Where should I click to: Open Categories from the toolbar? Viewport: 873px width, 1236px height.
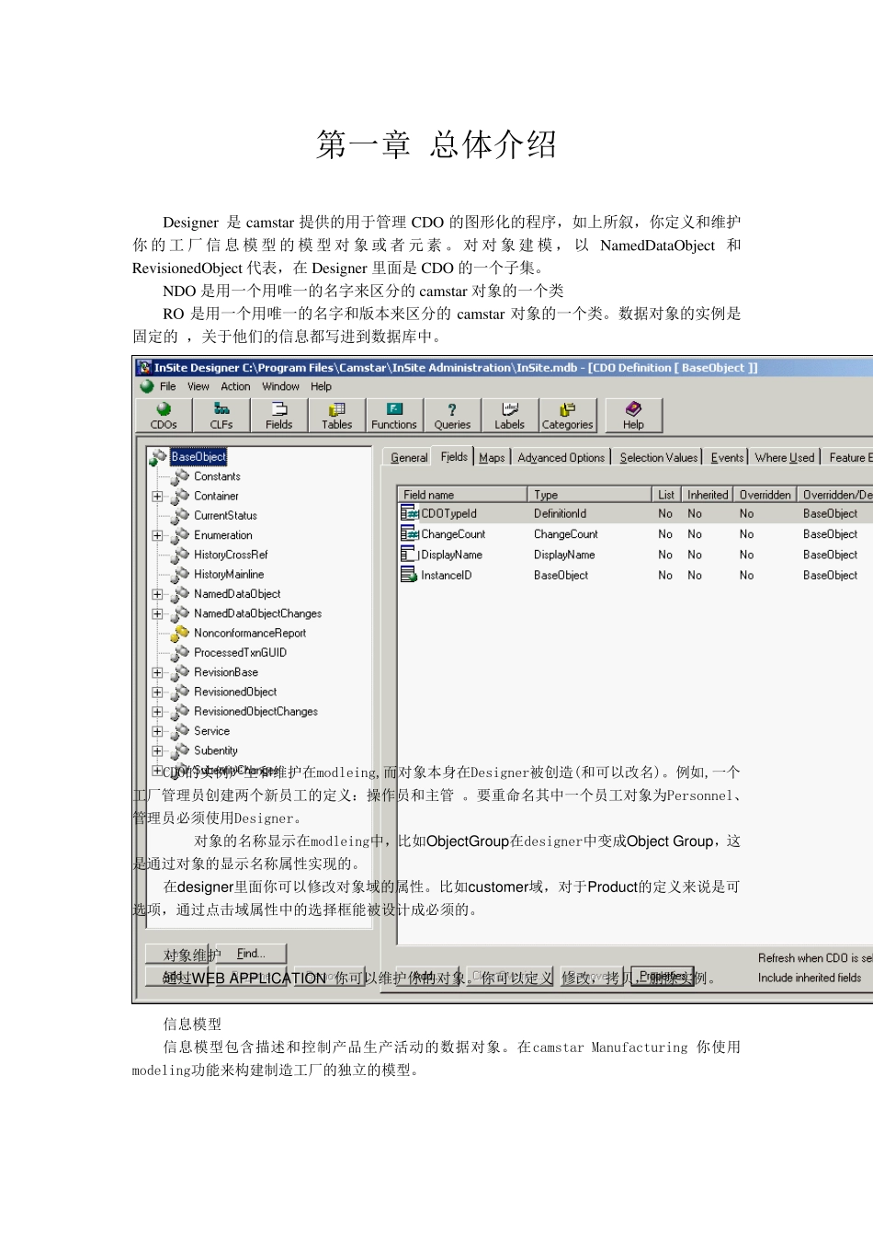(x=568, y=415)
